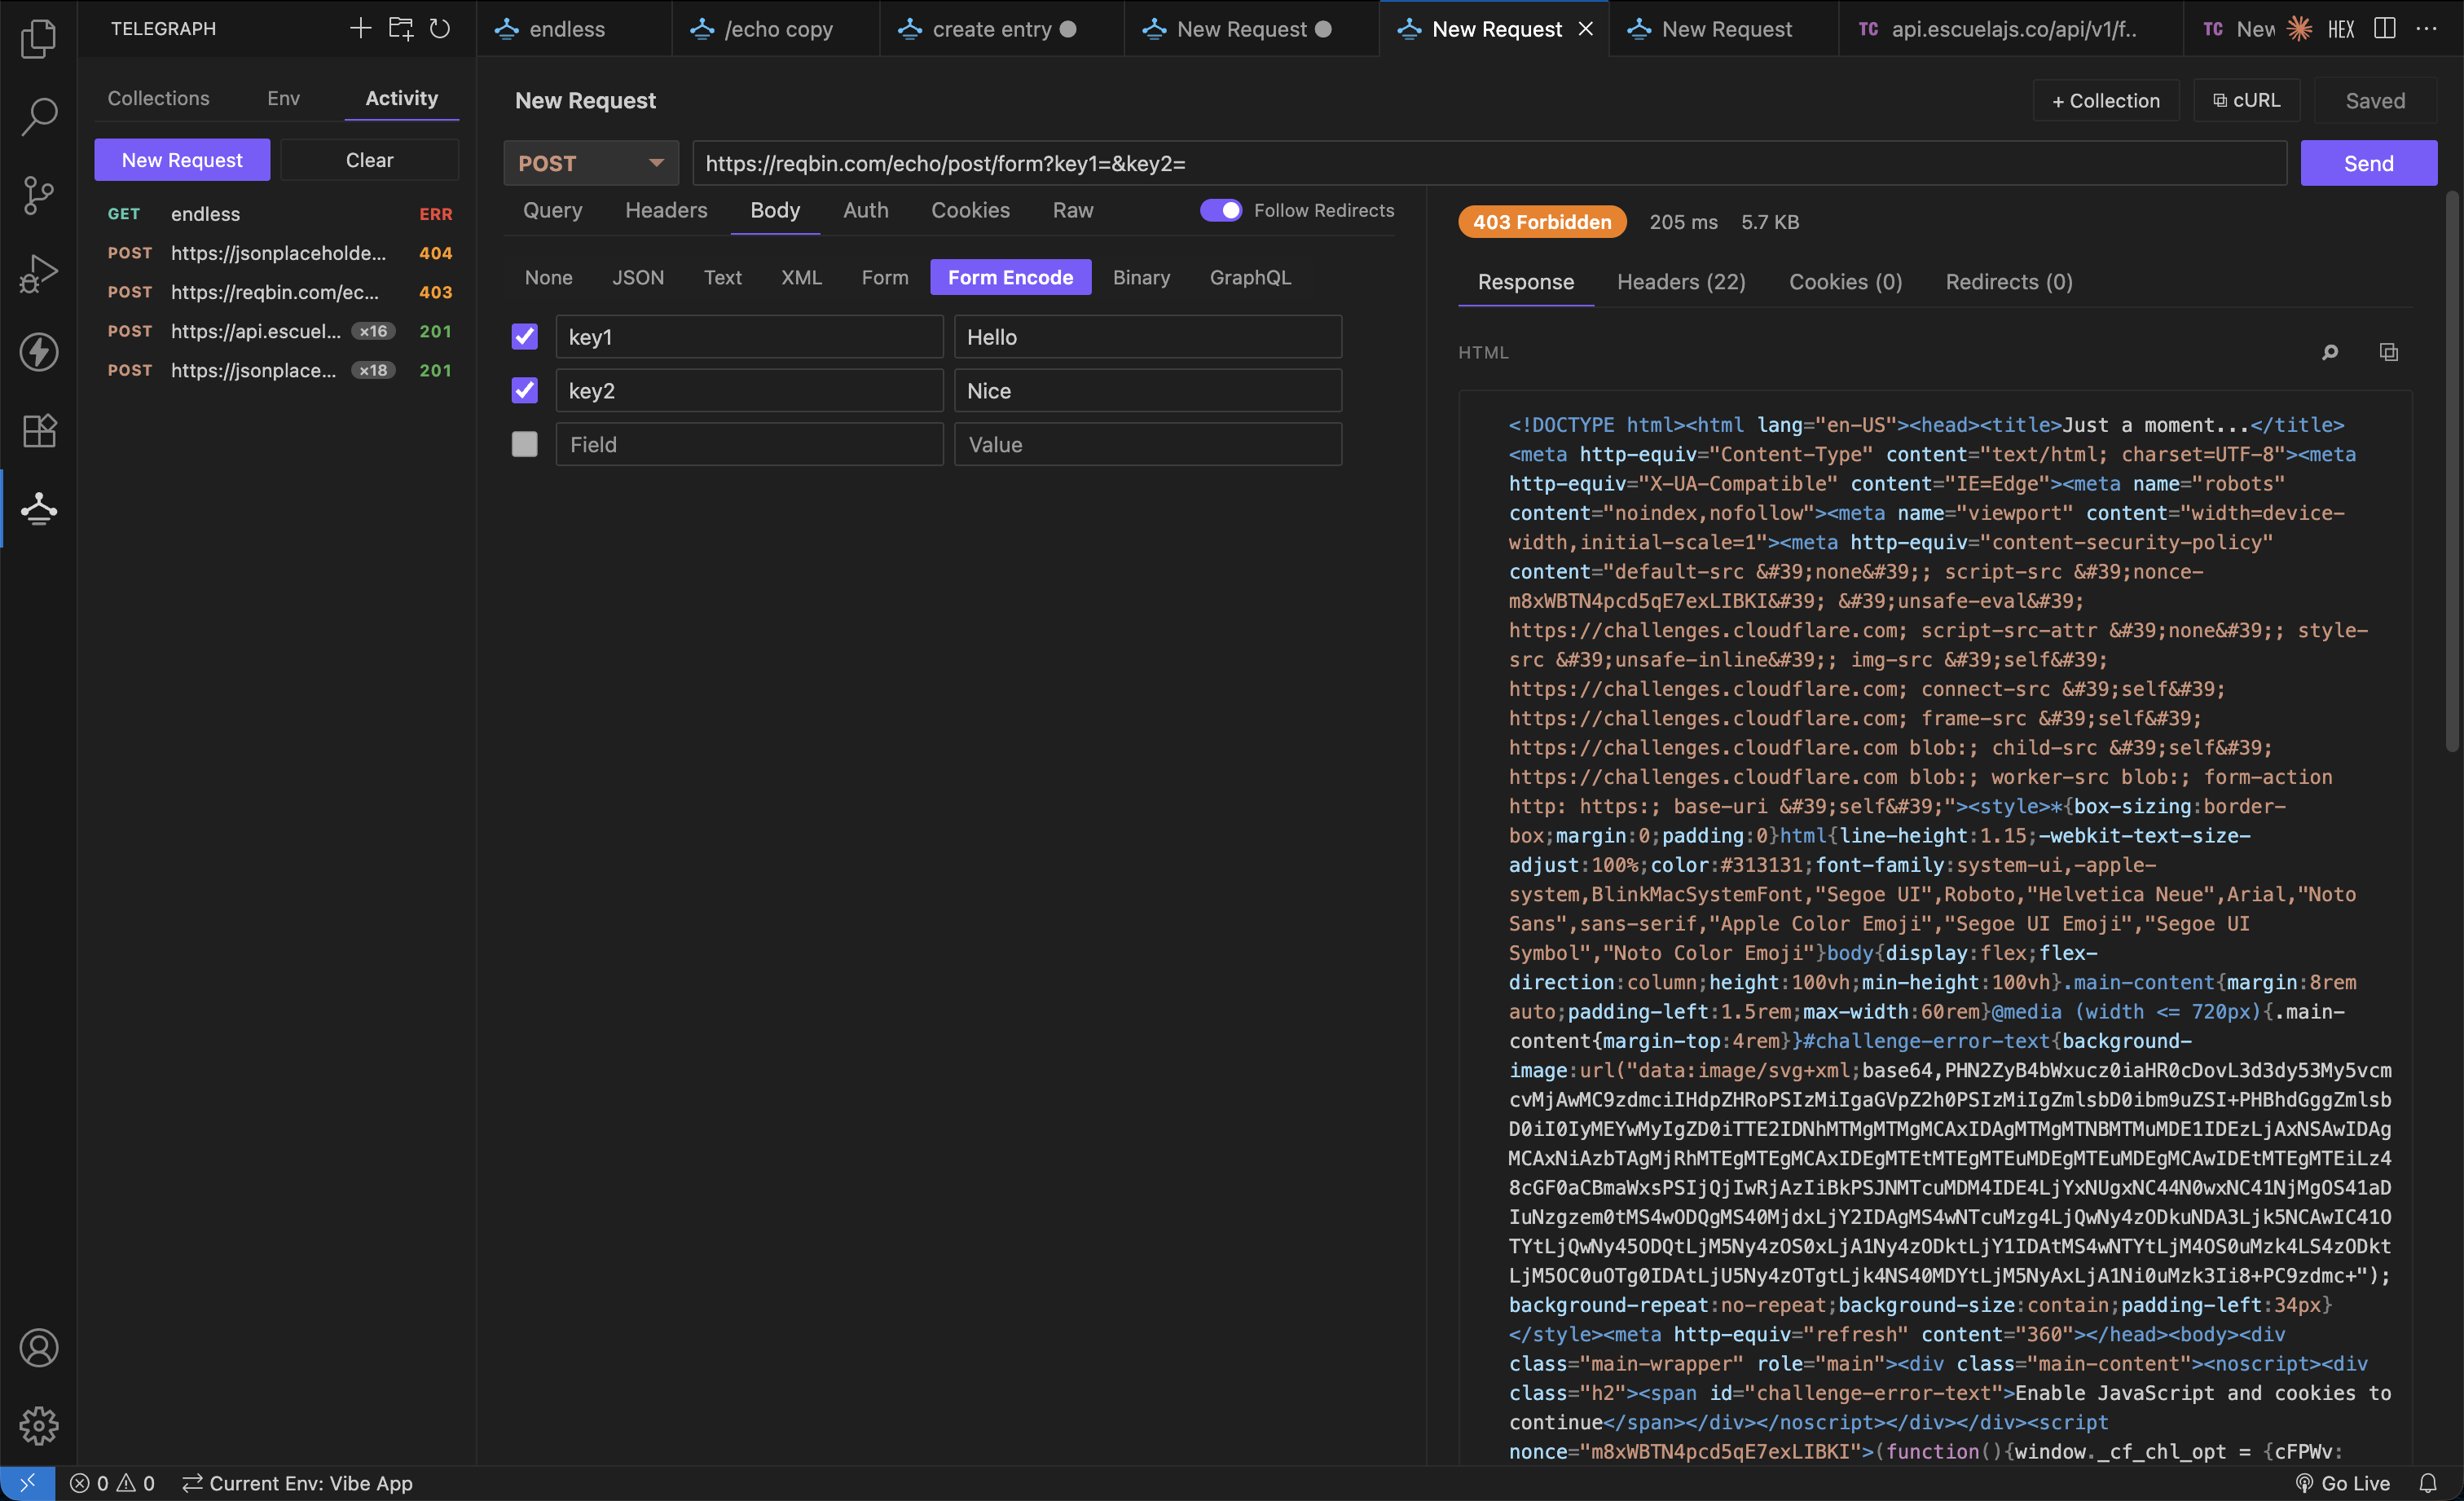Click the request URL input field
Image resolution: width=2464 pixels, height=1501 pixels.
(x=1489, y=163)
